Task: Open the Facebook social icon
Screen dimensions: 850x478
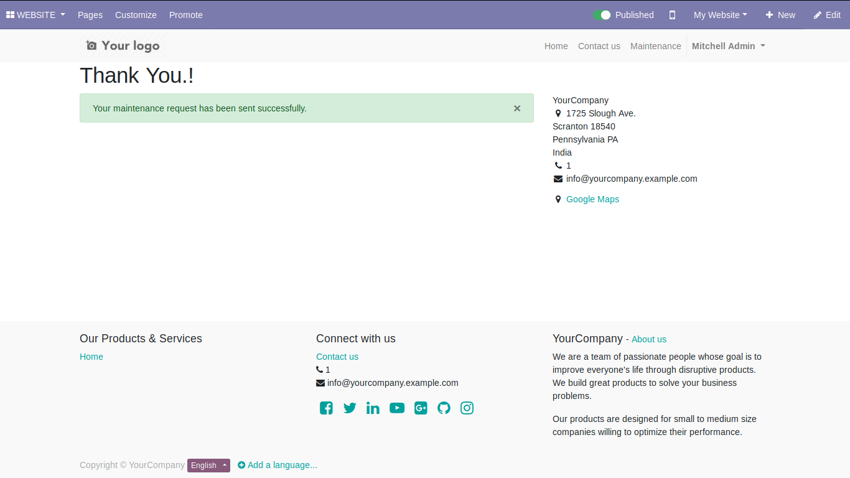Action: [326, 408]
